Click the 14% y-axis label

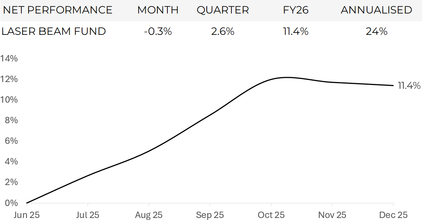coord(9,58)
